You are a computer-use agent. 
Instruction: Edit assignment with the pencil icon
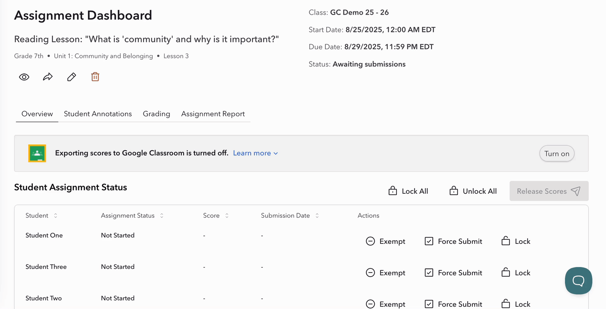72,77
